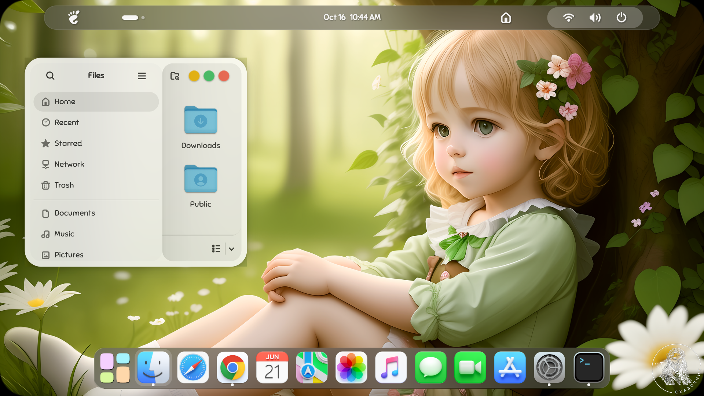Open the clock showing Oct 16 10:44 AM
704x396 pixels.
pyautogui.click(x=352, y=17)
